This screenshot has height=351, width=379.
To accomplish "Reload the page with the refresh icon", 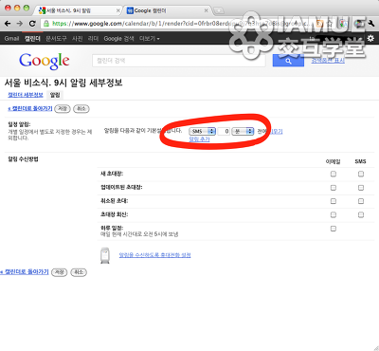I will coord(32,24).
